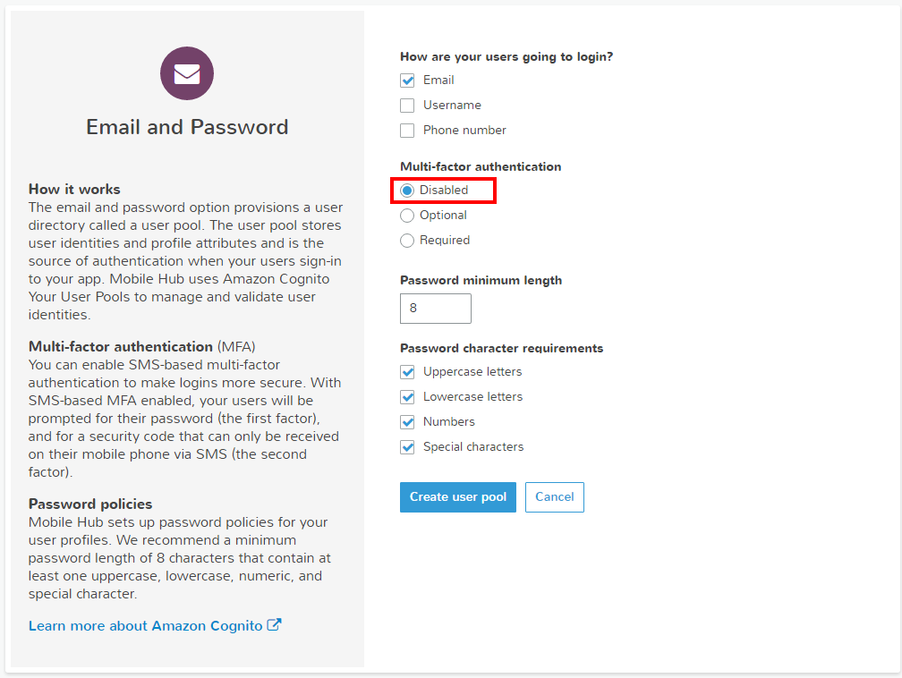Click the Password minimum length field
The width and height of the screenshot is (902, 678).
click(436, 309)
